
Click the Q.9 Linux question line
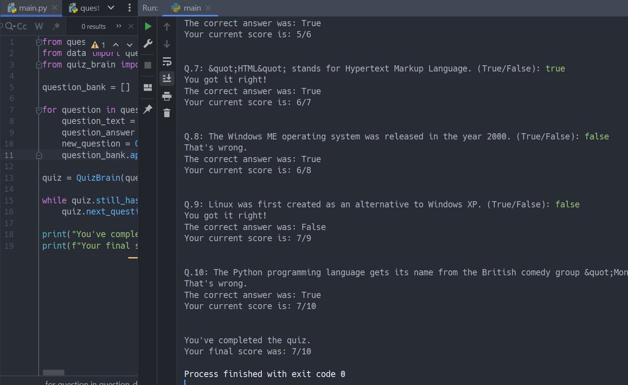[382, 204]
